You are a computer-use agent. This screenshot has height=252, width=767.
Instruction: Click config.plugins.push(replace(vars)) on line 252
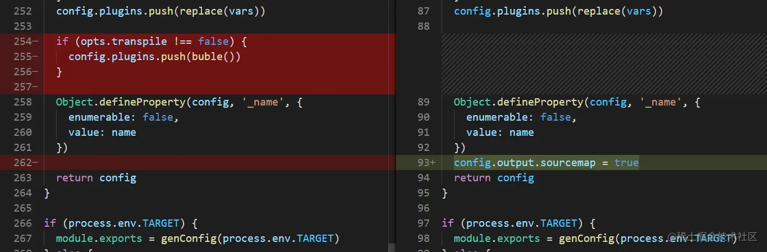pyautogui.click(x=160, y=11)
